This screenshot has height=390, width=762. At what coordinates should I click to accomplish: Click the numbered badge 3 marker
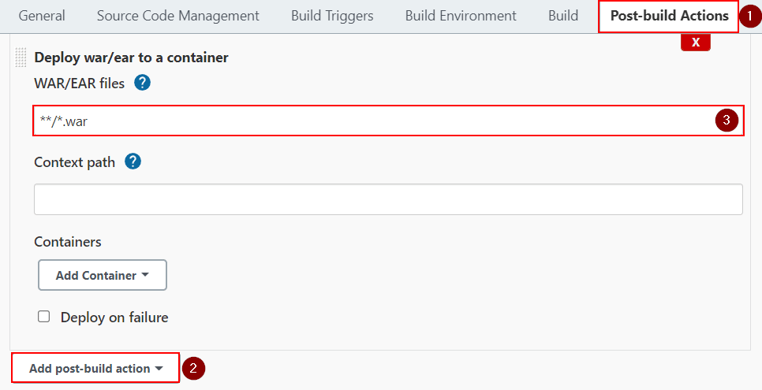727,121
